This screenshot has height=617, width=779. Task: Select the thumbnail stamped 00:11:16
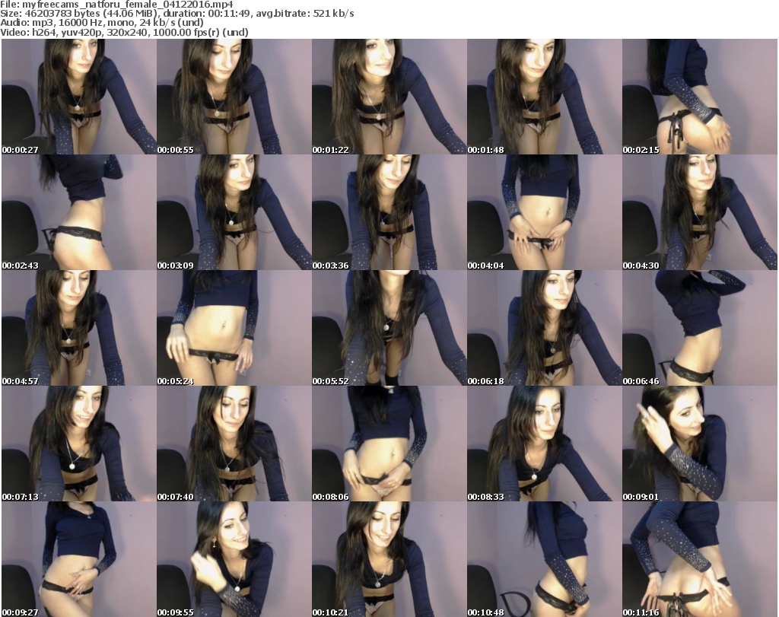[700, 559]
